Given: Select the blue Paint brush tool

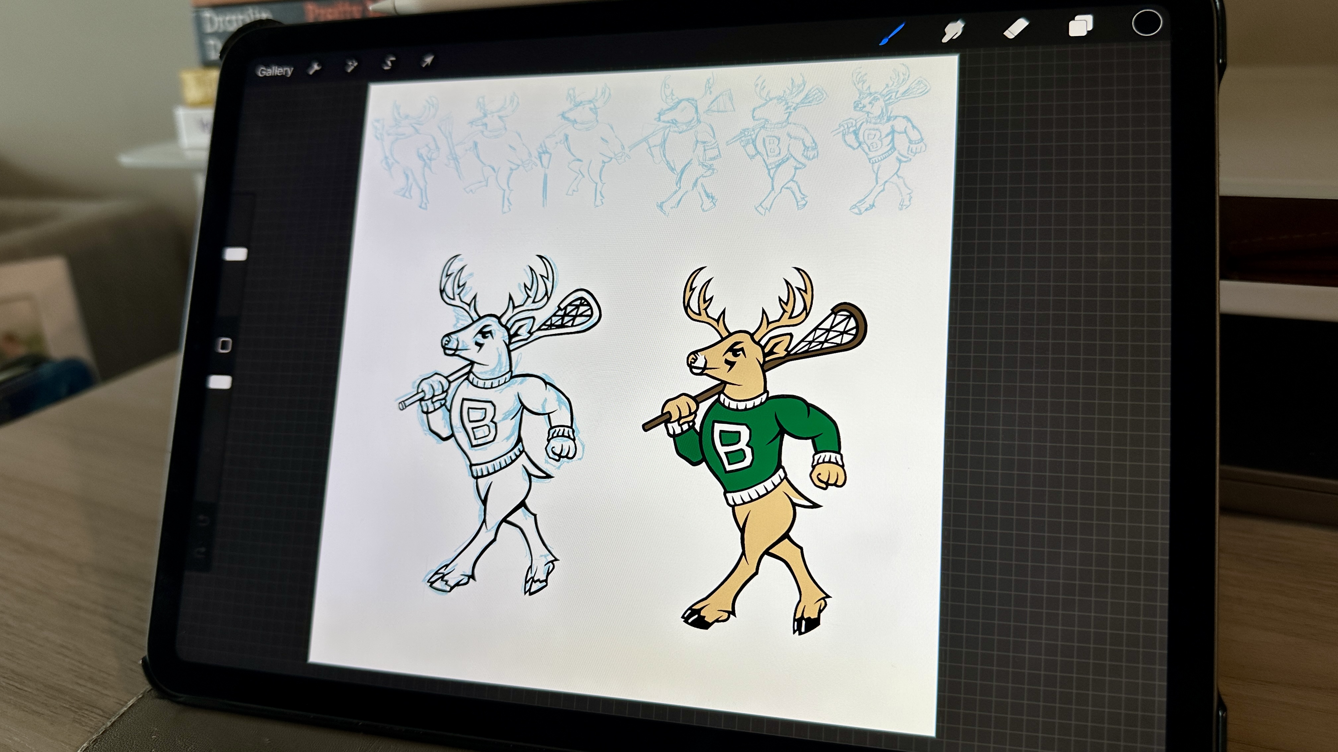Looking at the screenshot, I should click(893, 34).
